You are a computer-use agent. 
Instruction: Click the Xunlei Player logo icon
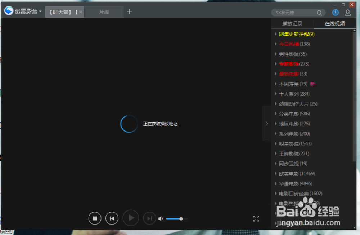9,11
